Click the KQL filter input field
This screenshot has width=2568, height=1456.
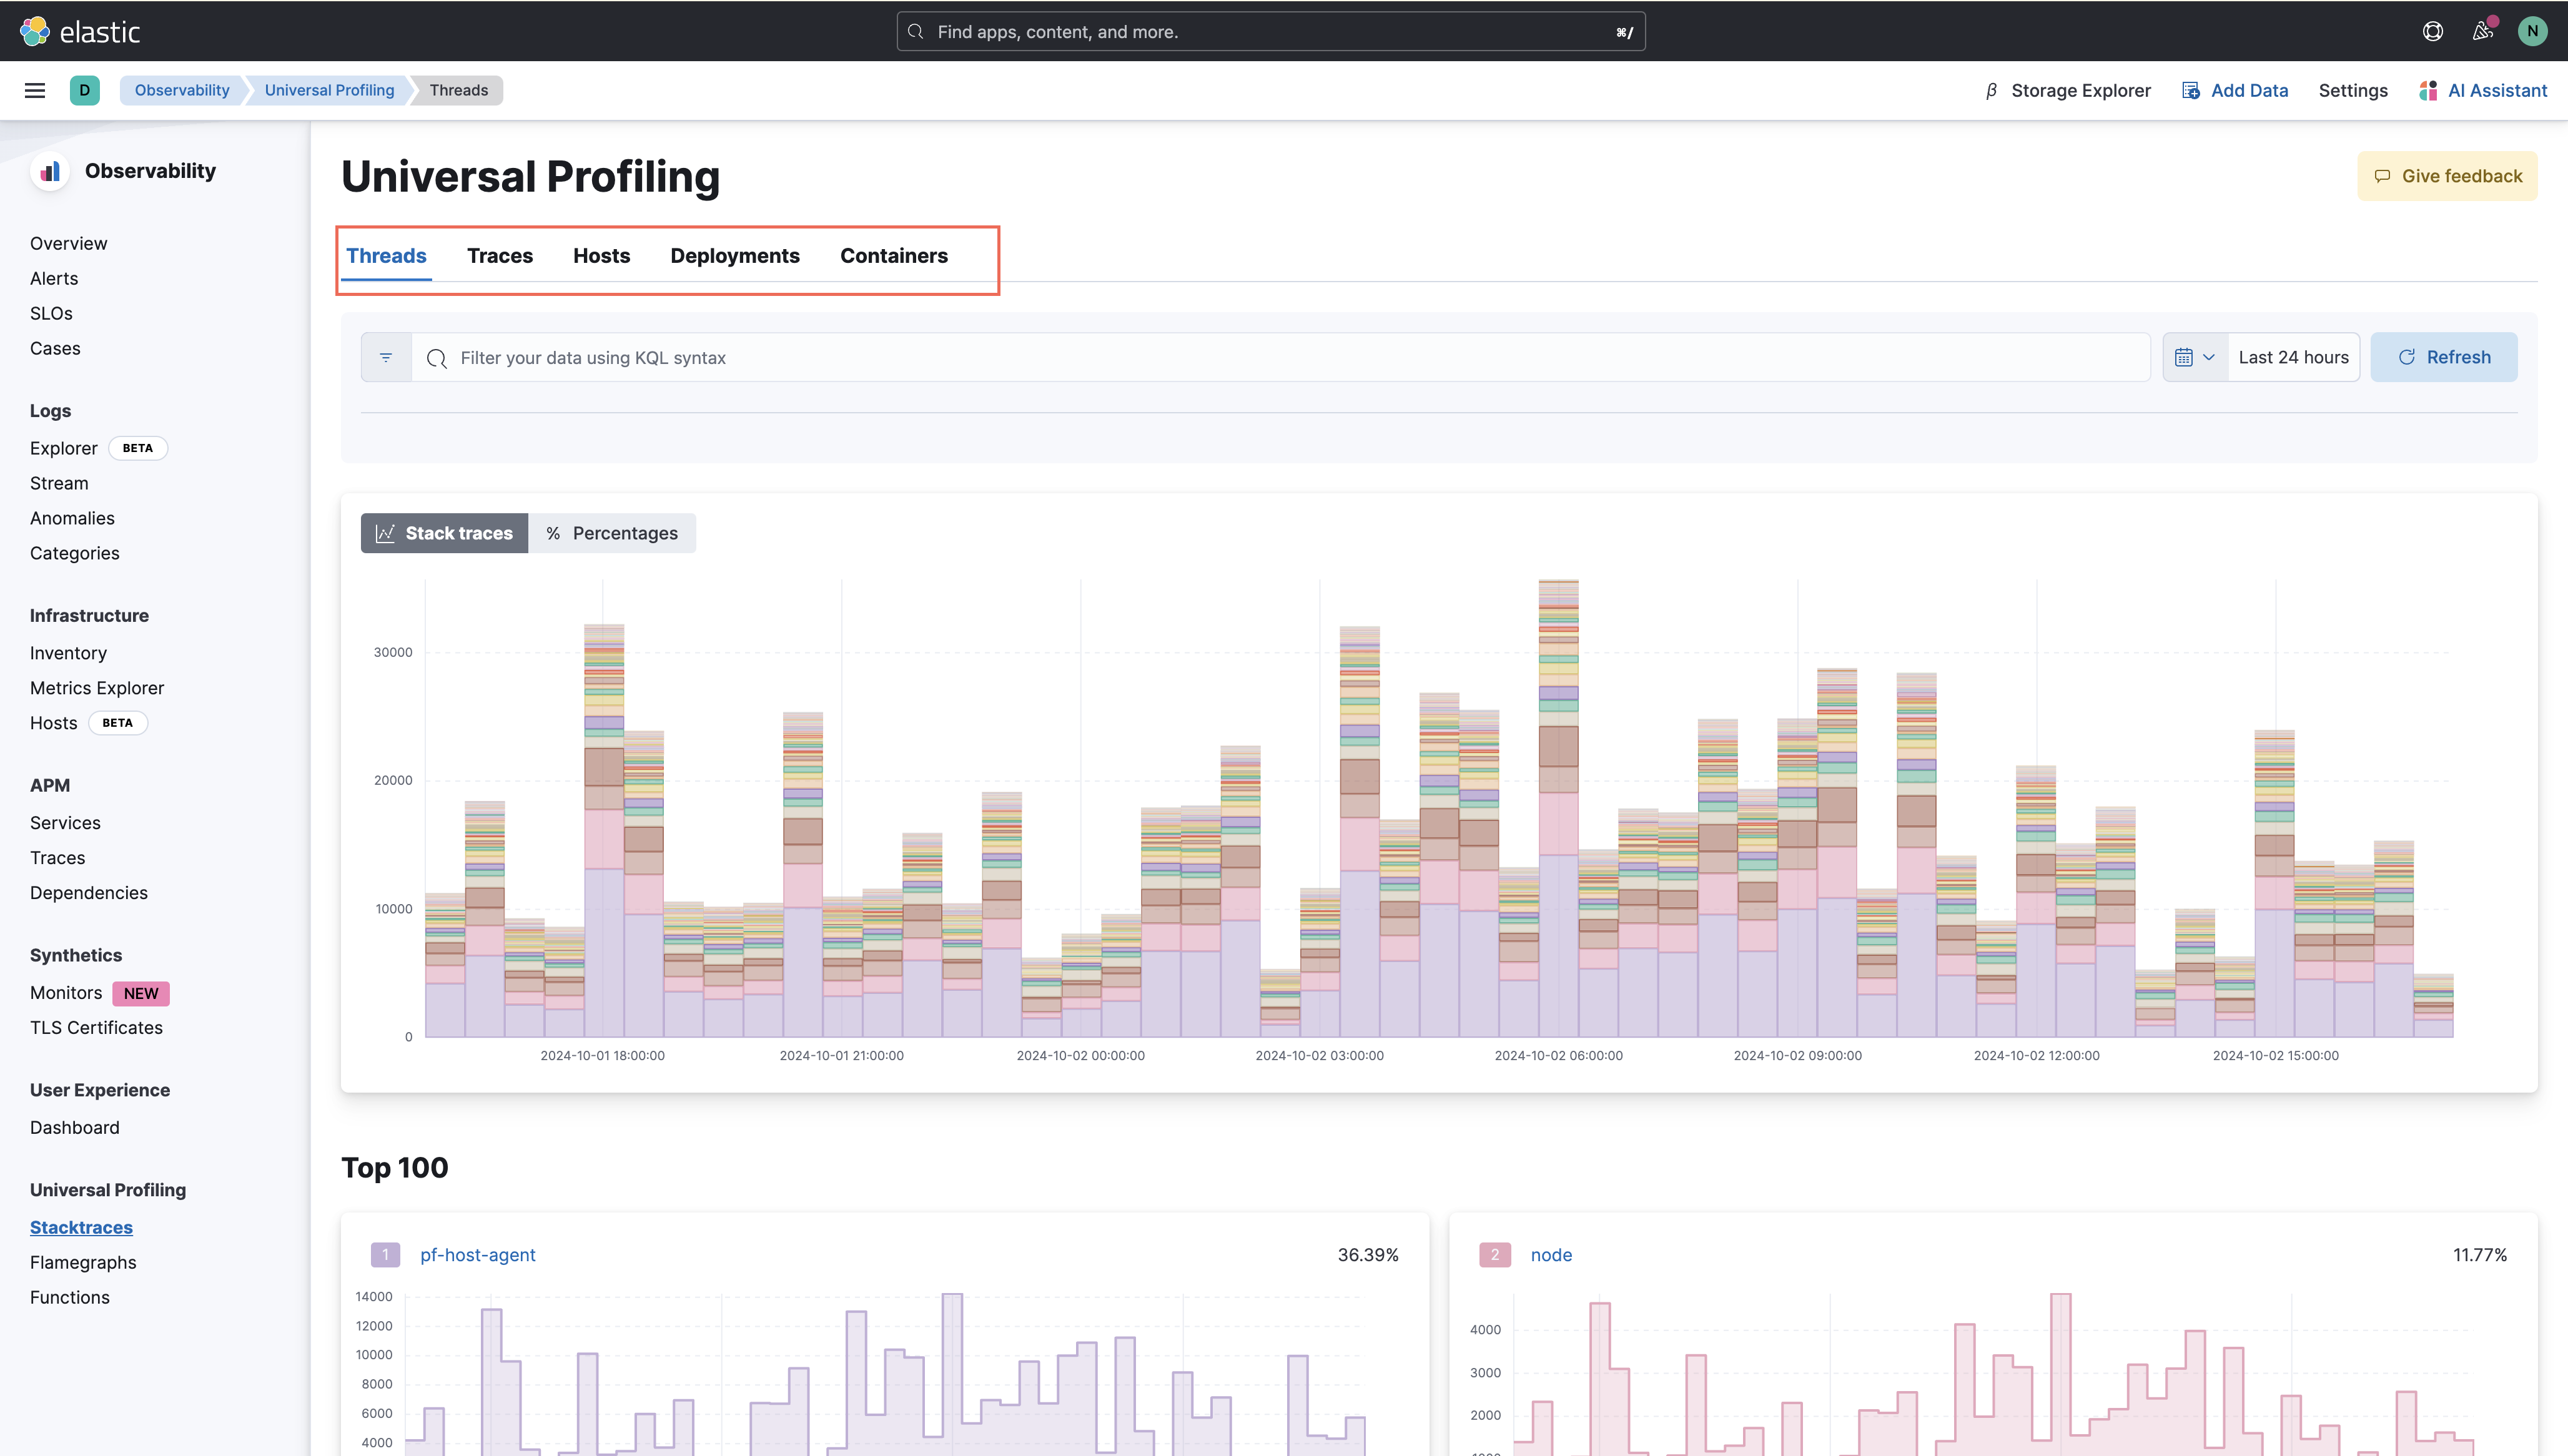click(x=1280, y=357)
